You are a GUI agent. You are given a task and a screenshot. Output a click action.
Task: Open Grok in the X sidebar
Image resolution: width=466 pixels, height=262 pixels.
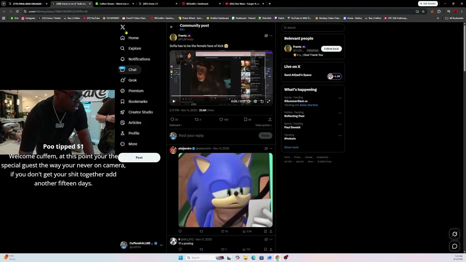[129, 80]
